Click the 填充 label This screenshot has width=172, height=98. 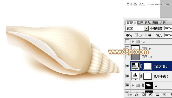[160, 35]
